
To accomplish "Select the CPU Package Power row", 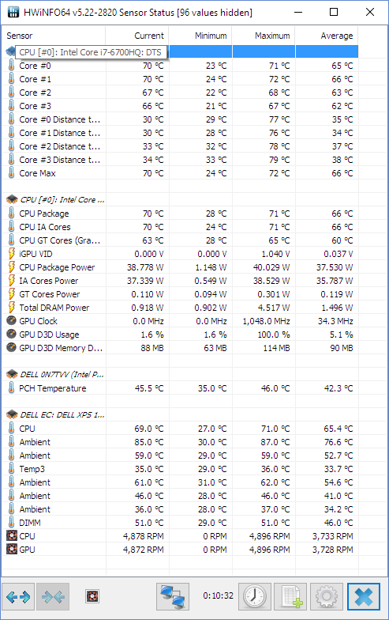I will point(180,267).
